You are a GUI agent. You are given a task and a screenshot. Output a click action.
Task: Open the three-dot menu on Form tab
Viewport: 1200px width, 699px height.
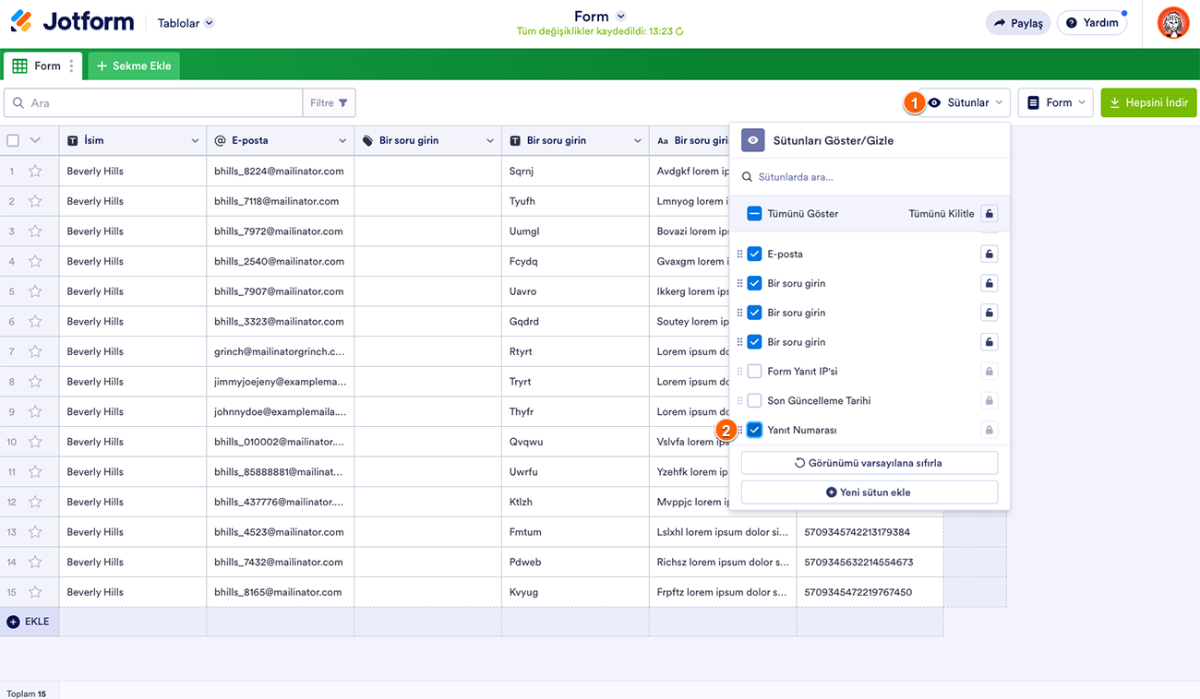(x=72, y=66)
